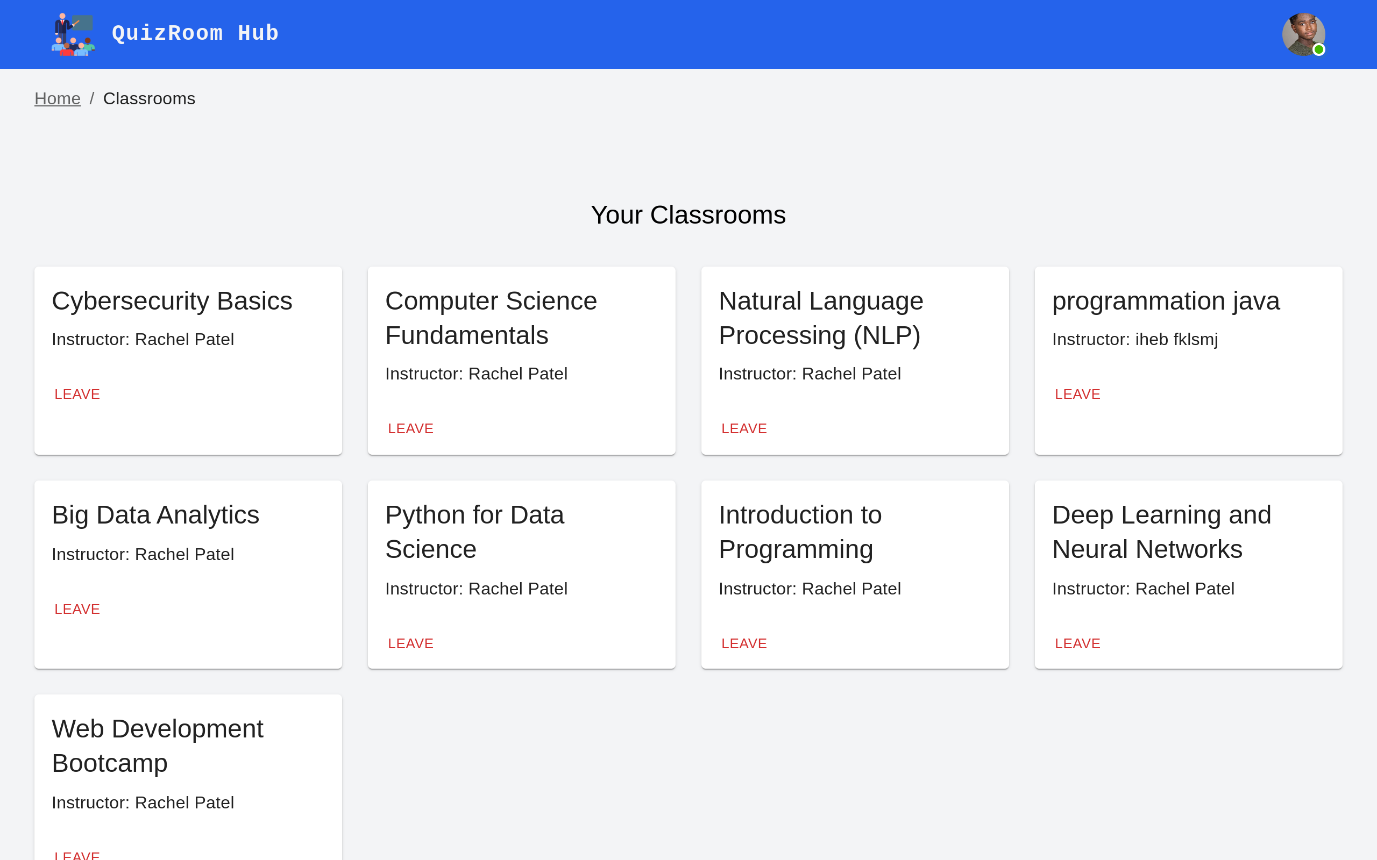
Task: Click the QuizRoom Hub title text
Action: pos(195,33)
